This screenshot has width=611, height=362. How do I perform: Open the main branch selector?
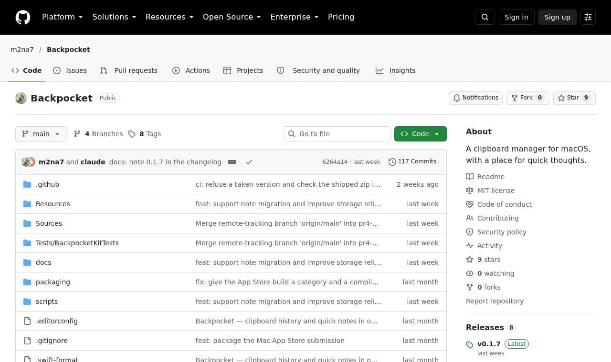pos(41,134)
